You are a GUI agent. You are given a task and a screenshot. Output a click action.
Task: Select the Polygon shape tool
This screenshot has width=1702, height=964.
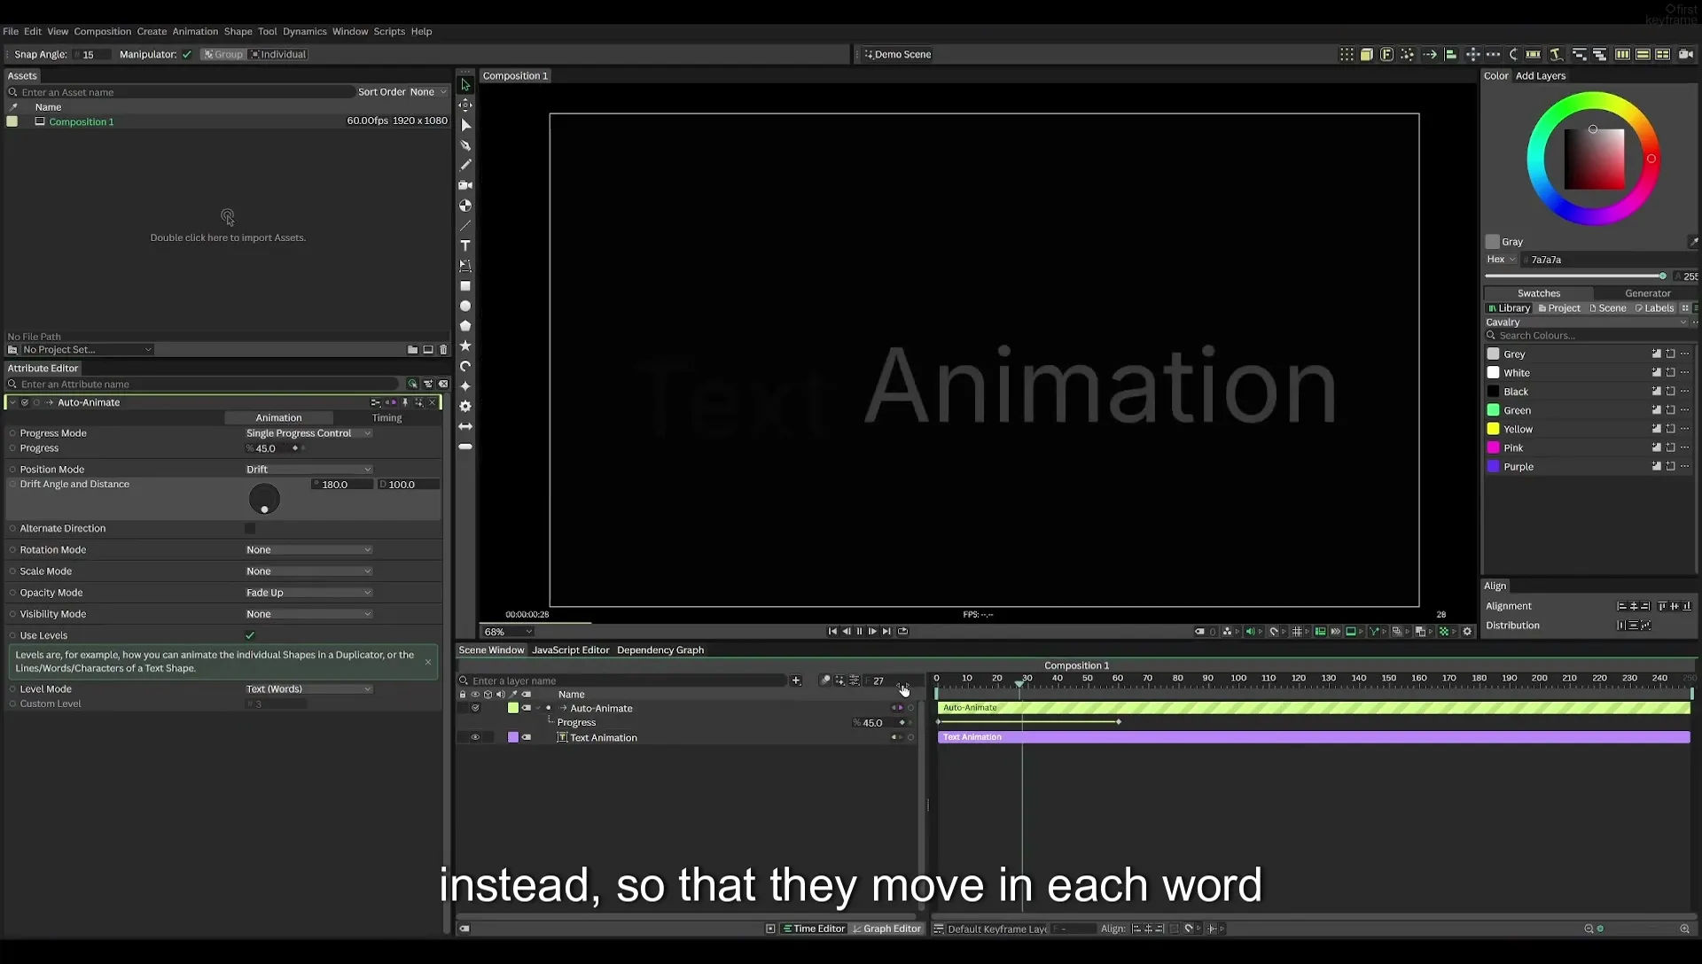(x=465, y=326)
